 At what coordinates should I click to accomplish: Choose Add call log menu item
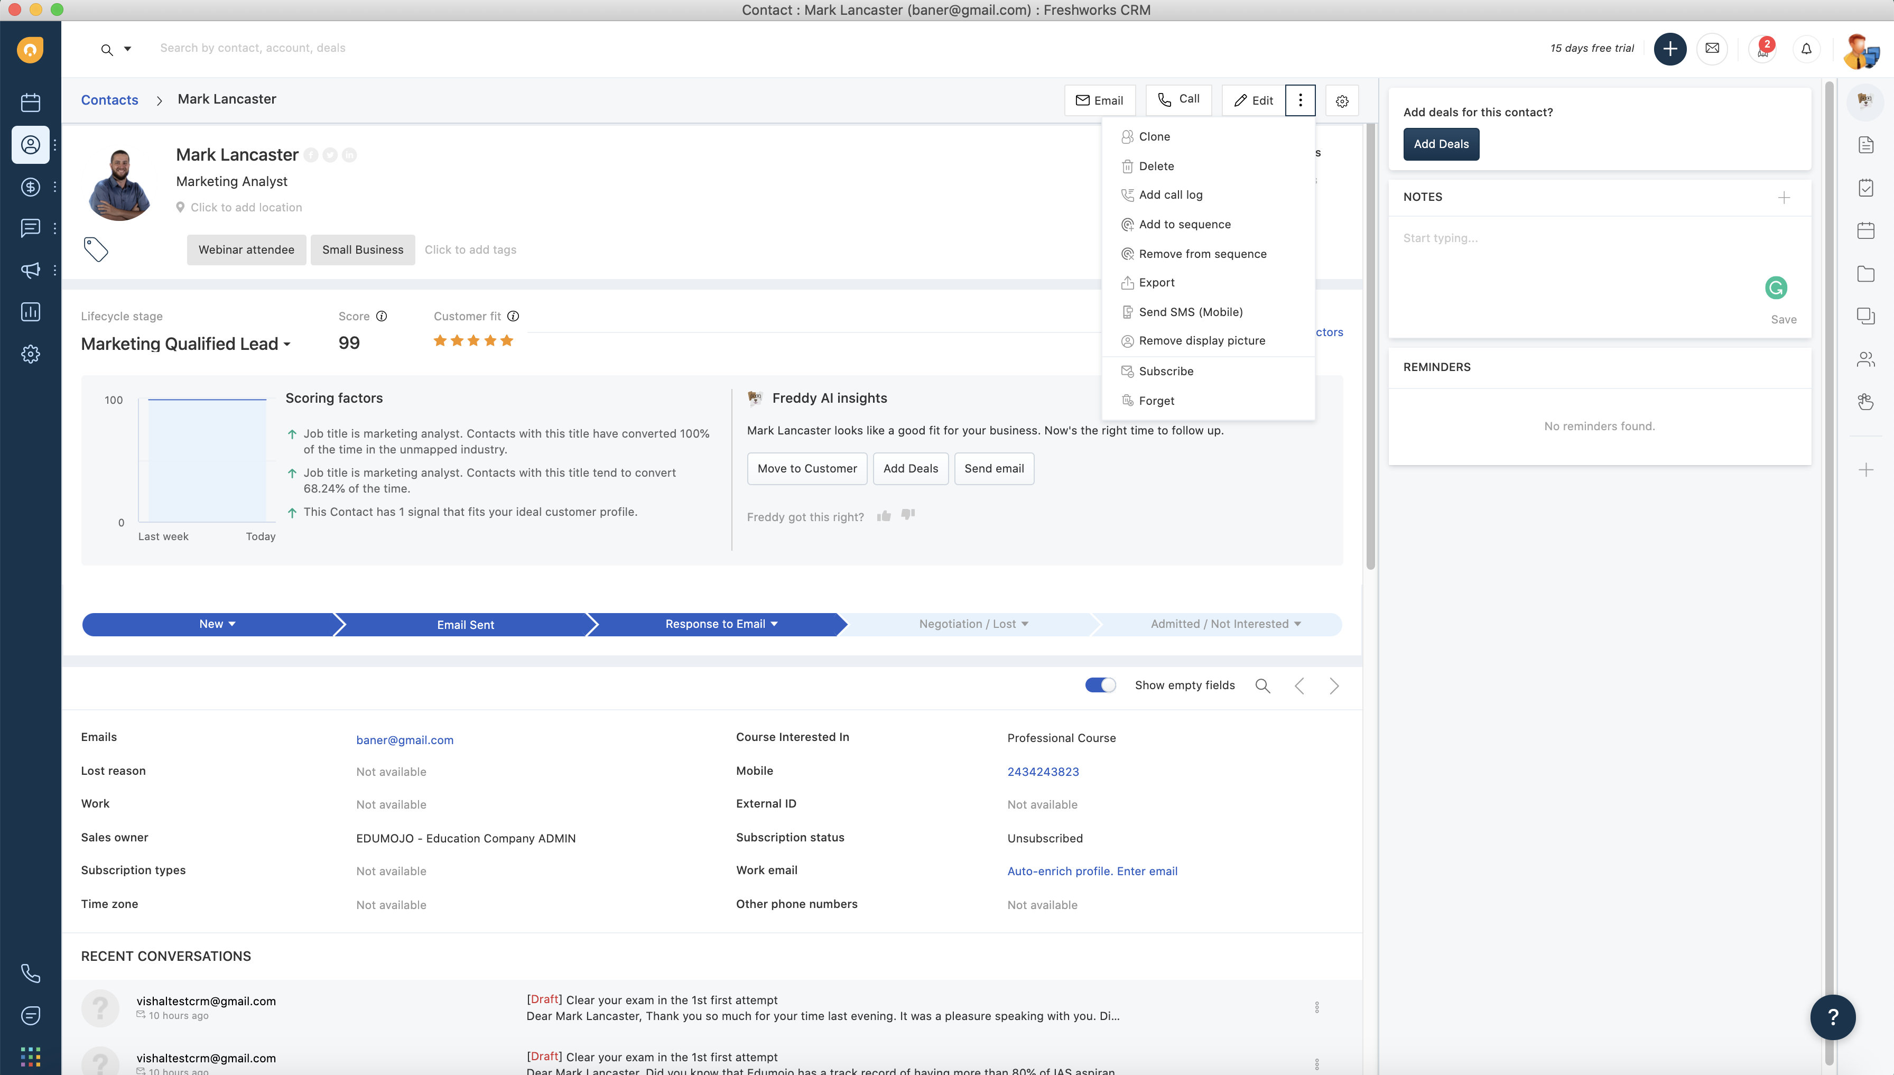point(1208,195)
